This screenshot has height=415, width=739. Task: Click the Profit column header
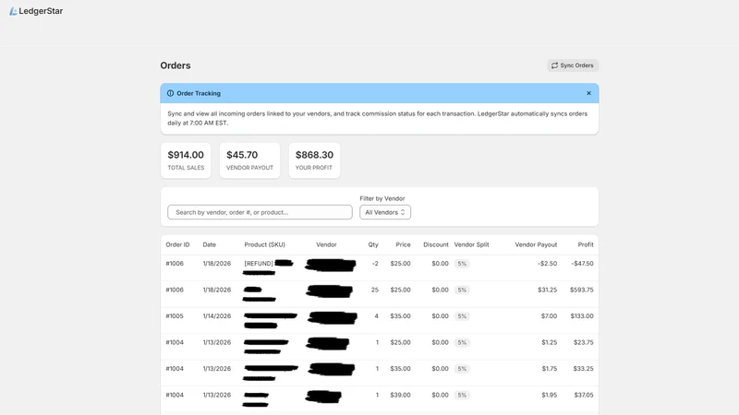[586, 244]
